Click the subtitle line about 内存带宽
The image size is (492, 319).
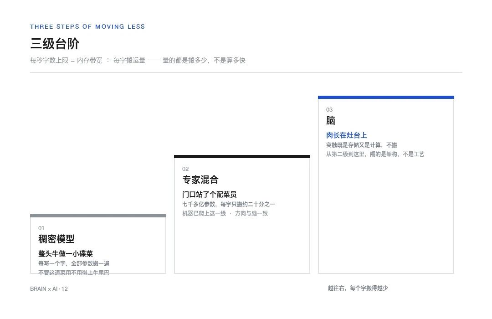(138, 60)
